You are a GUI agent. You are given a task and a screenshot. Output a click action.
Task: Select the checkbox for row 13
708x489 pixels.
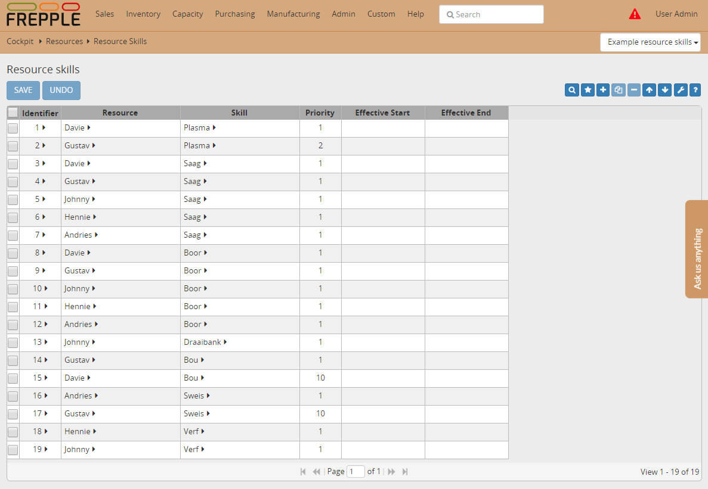tap(13, 342)
